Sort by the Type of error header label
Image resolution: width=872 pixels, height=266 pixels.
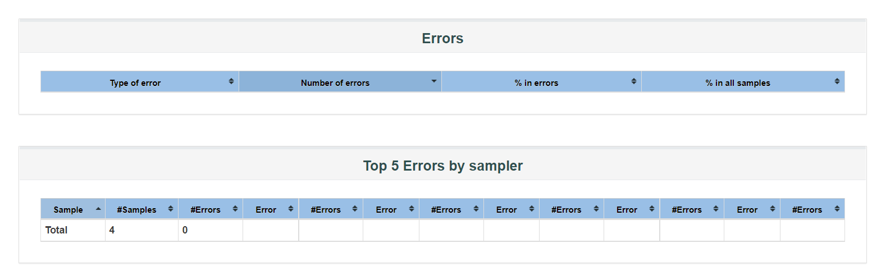tap(135, 83)
